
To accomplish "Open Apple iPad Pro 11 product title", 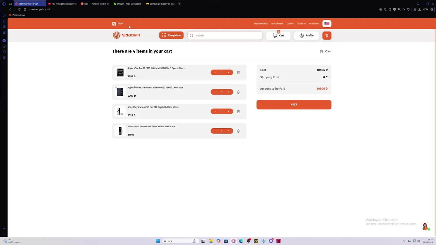I will coord(156,68).
